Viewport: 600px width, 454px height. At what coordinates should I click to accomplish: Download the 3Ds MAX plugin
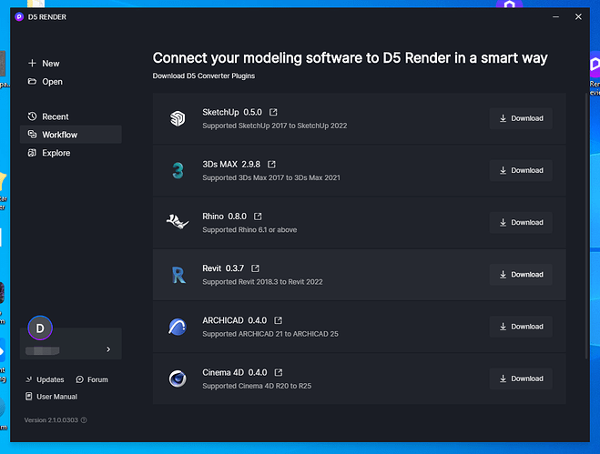point(521,170)
